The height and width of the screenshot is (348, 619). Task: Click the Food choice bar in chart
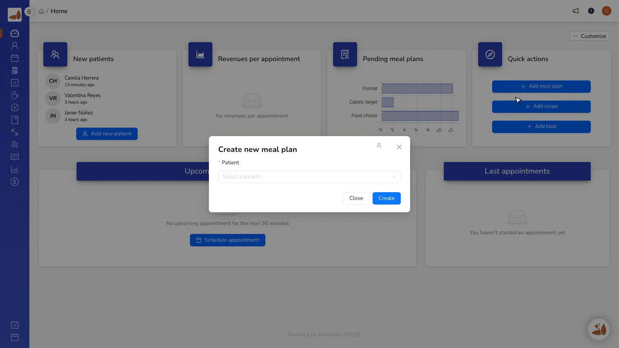420,116
